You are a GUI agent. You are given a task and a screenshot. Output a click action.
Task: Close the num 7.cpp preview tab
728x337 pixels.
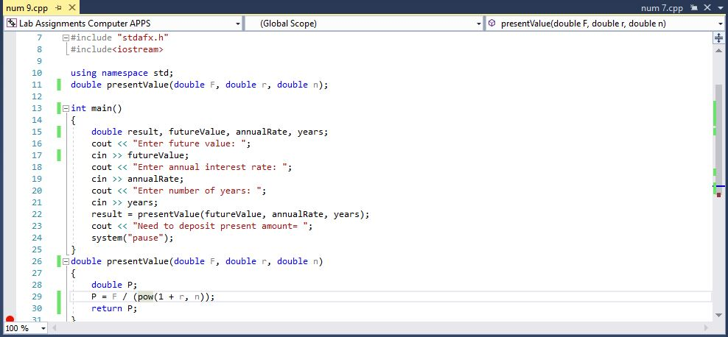coord(707,8)
